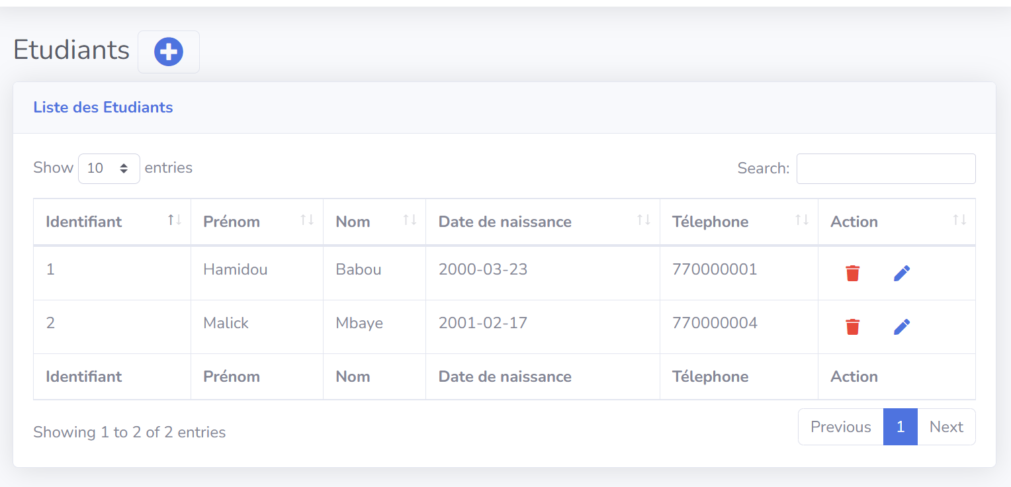
Task: Select the row for student Malick
Action: pos(226,323)
